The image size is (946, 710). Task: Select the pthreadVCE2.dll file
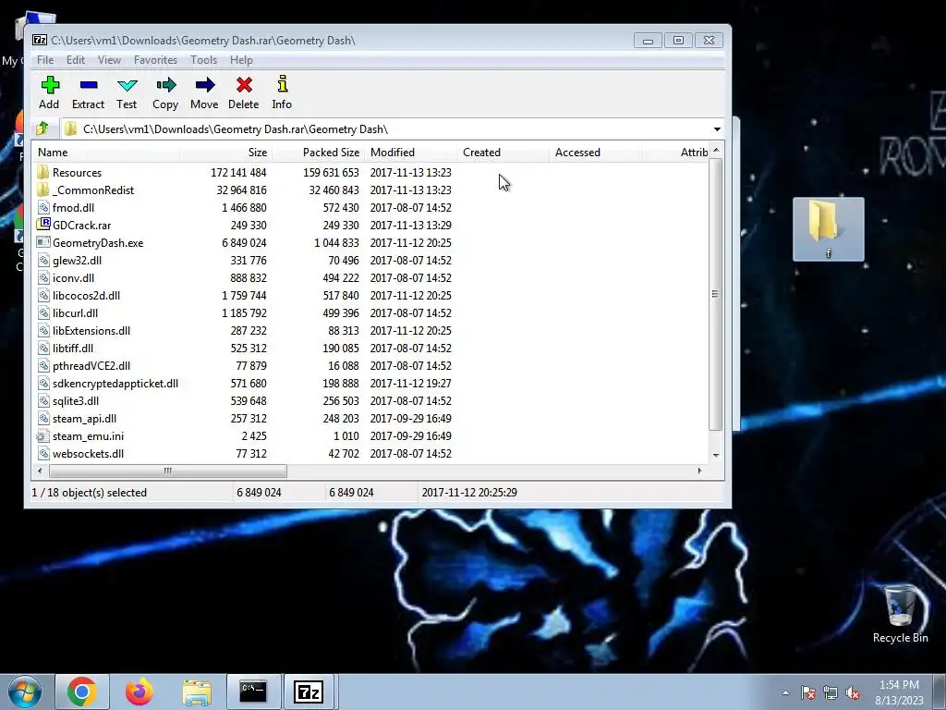coord(91,365)
